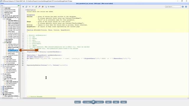The width and height of the screenshot is (189, 106).
Task: Select List page: Custom Query event
Action: [13, 36]
